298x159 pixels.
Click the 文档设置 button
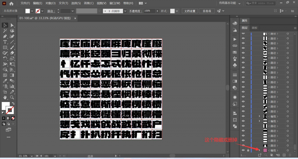pos(190,11)
